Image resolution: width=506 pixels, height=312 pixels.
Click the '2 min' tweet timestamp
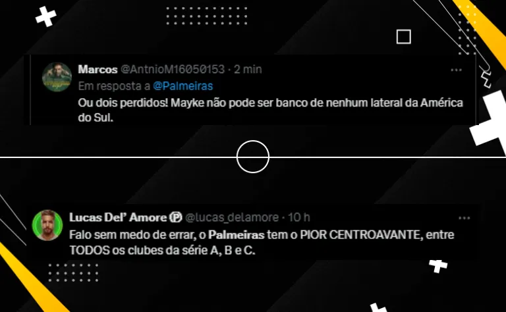[248, 69]
